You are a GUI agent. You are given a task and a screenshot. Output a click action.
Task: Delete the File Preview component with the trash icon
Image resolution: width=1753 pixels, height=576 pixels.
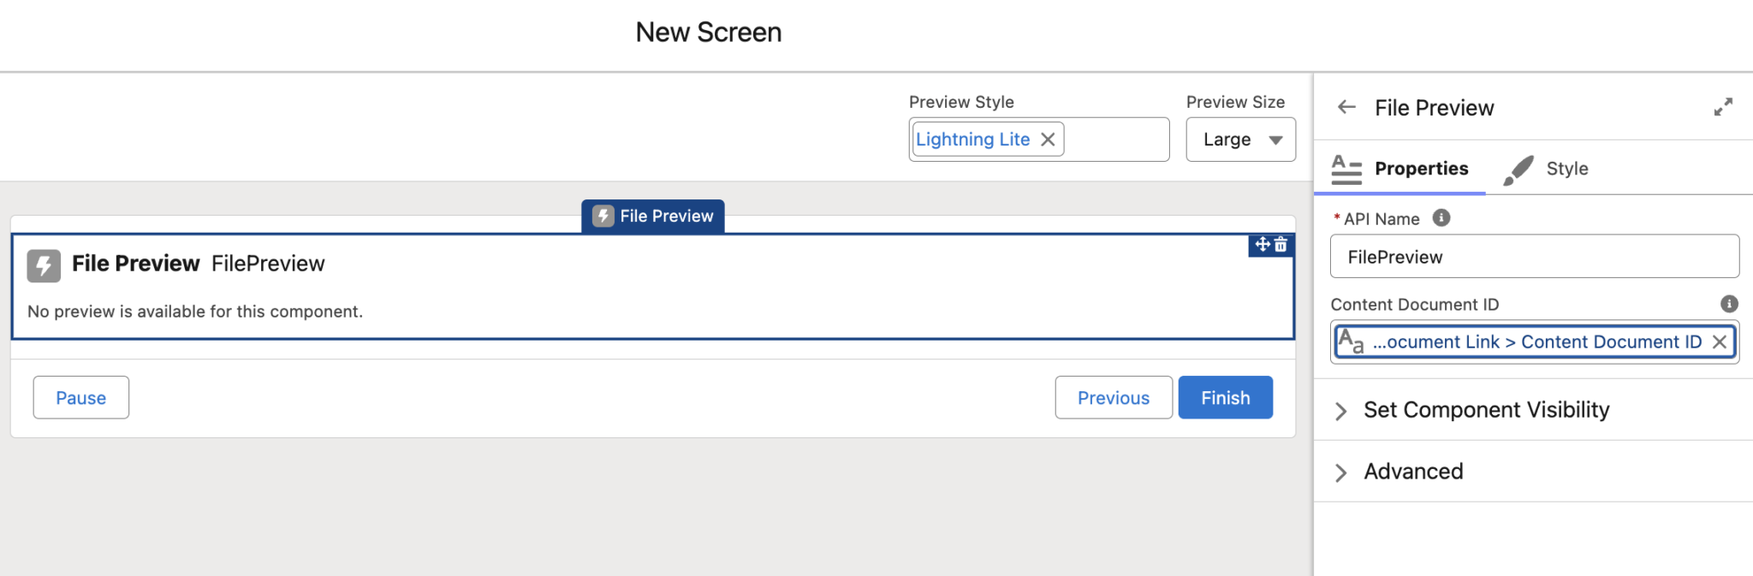pyautogui.click(x=1281, y=245)
